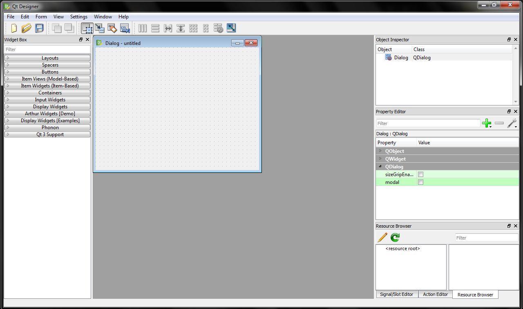Click the Open form folder icon
523x309 pixels.
[27, 28]
